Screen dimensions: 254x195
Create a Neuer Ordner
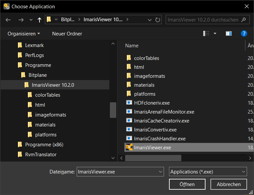(67, 34)
